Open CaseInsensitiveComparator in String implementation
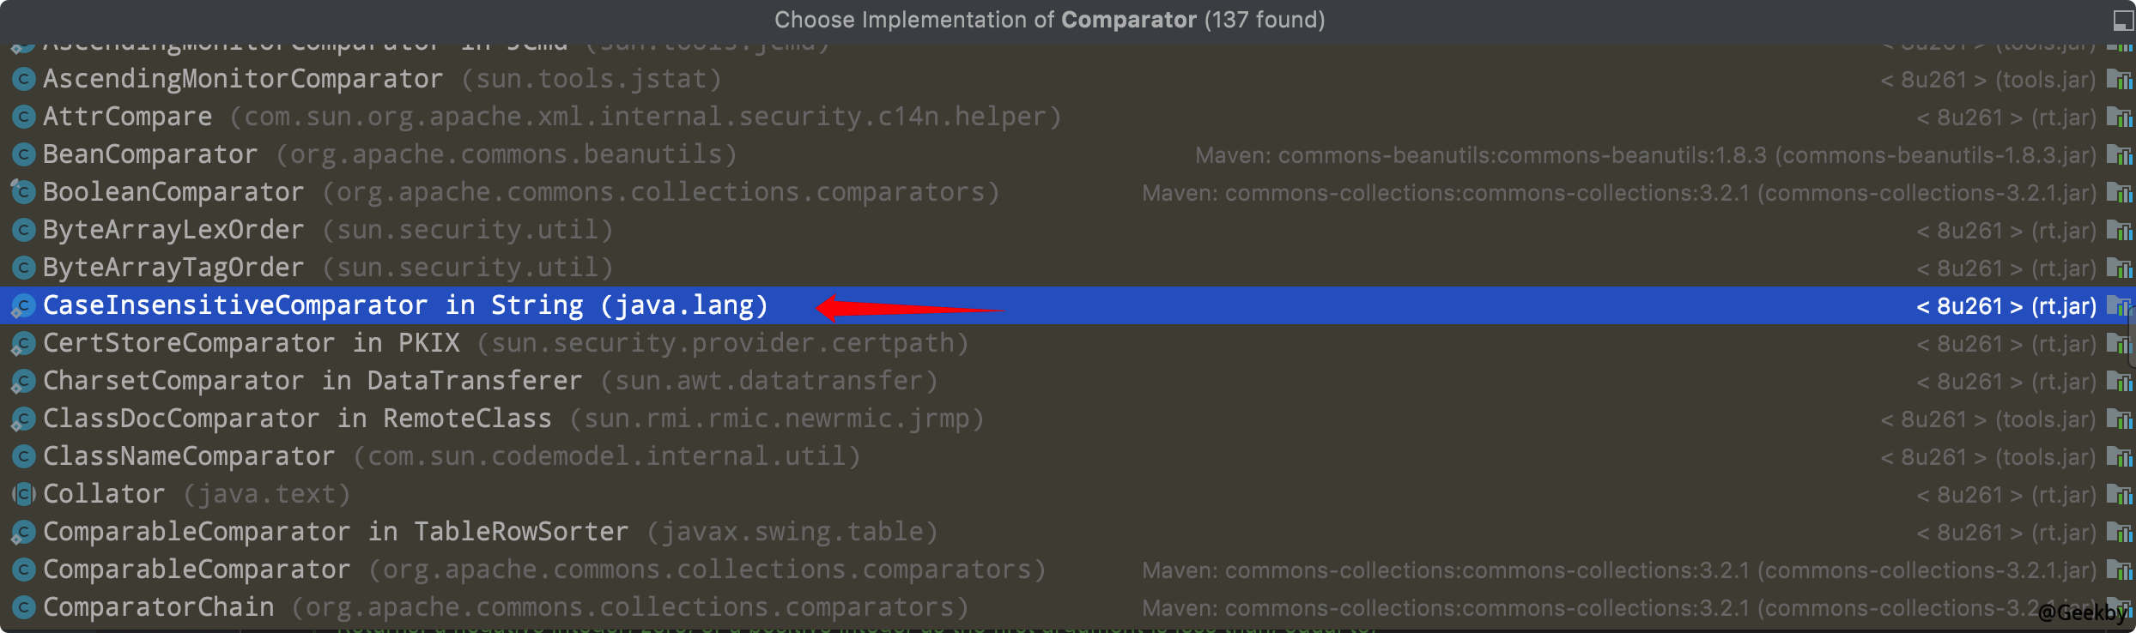The width and height of the screenshot is (2136, 633). (404, 304)
